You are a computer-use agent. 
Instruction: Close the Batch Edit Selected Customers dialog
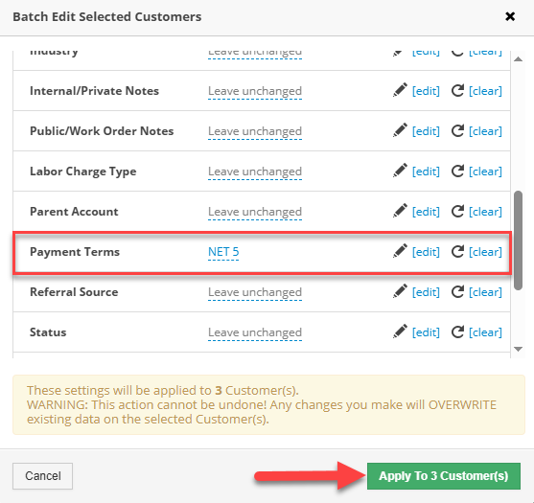point(510,16)
